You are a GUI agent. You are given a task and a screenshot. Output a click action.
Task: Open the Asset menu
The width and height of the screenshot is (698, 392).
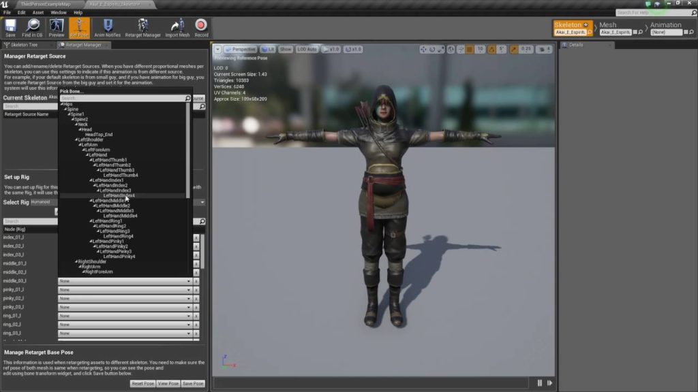[x=38, y=12]
